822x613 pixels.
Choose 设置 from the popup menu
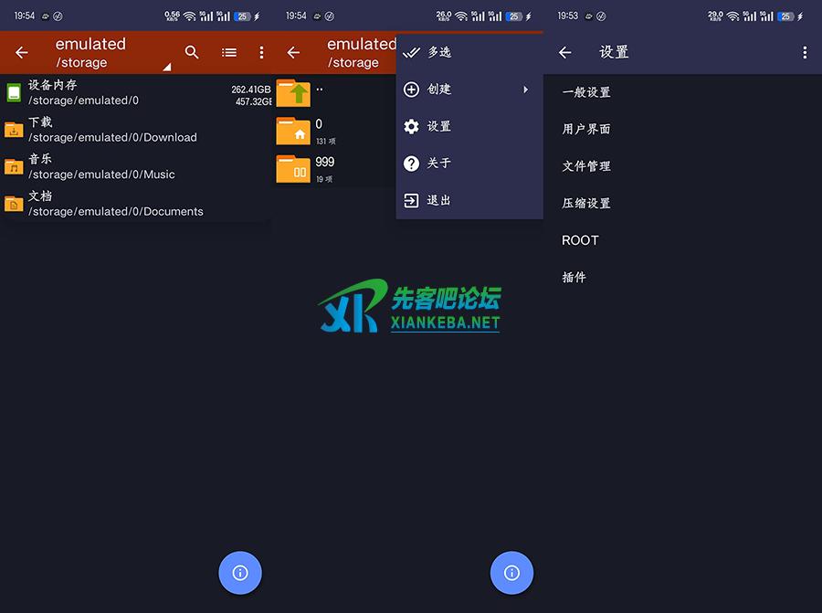[x=439, y=126]
